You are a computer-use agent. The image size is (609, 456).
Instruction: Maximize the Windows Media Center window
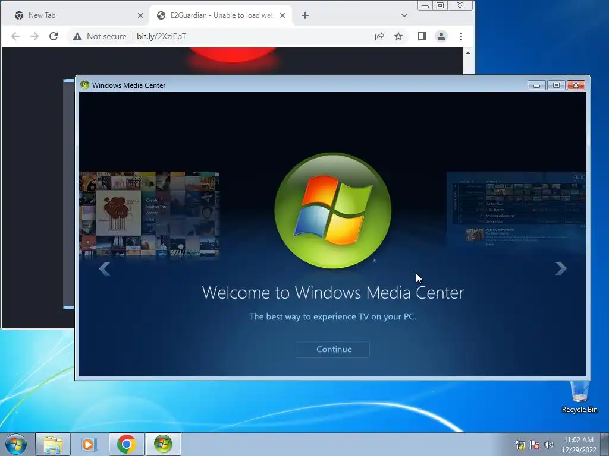(x=556, y=85)
